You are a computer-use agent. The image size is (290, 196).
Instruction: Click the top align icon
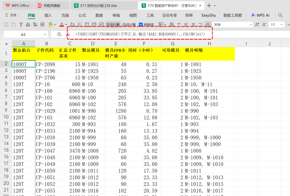pyautogui.click(x=179, y=25)
